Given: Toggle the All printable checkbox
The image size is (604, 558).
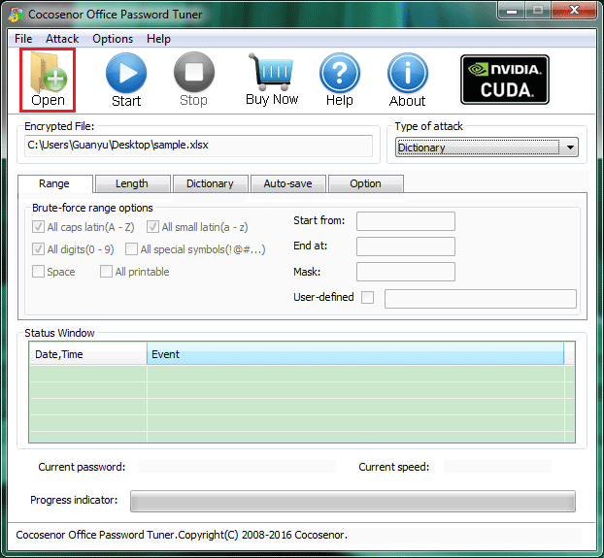Looking at the screenshot, I should [x=106, y=272].
